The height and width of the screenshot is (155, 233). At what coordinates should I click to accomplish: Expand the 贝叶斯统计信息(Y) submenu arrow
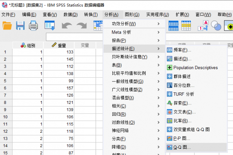click(x=159, y=57)
